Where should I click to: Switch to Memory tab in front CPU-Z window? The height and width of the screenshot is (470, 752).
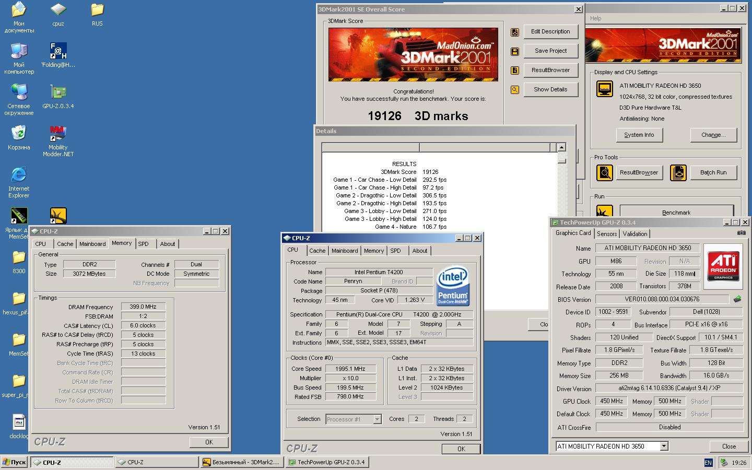pos(374,251)
